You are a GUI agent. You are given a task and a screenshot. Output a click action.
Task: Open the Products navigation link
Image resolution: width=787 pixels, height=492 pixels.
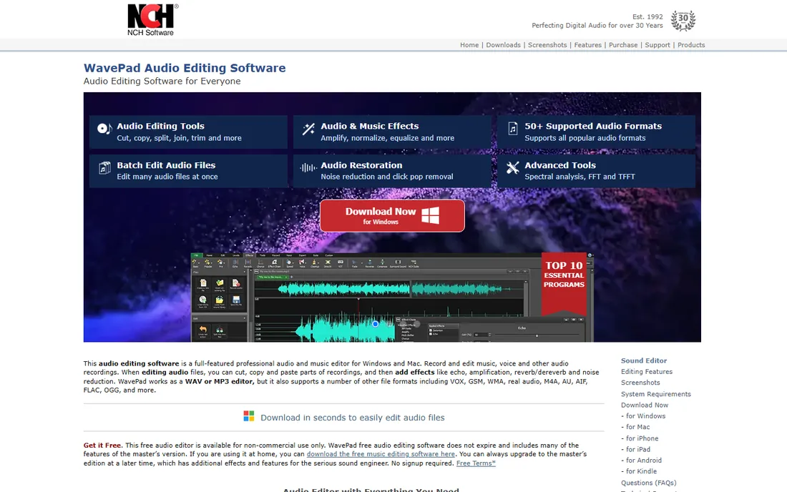coord(691,45)
